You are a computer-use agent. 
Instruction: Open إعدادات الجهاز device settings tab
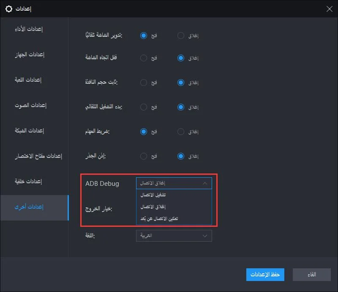pyautogui.click(x=35, y=55)
